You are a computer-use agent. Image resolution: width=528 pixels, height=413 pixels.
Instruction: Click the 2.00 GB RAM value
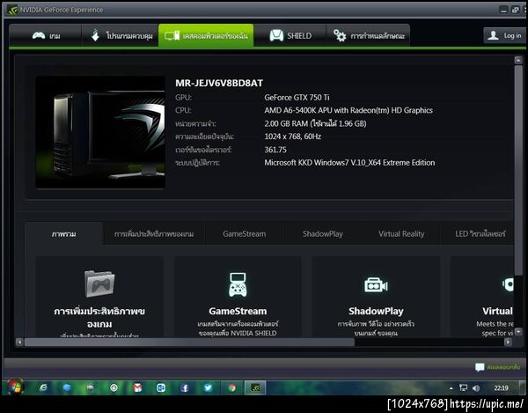coord(315,123)
